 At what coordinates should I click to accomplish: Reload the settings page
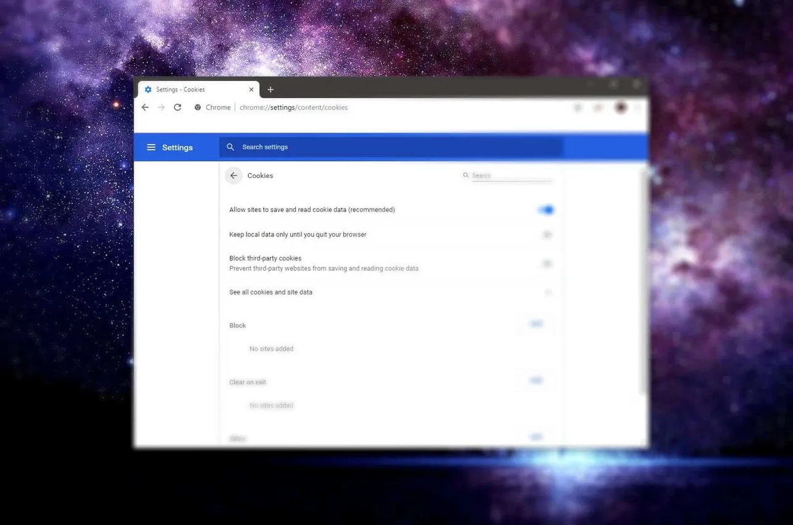point(177,107)
